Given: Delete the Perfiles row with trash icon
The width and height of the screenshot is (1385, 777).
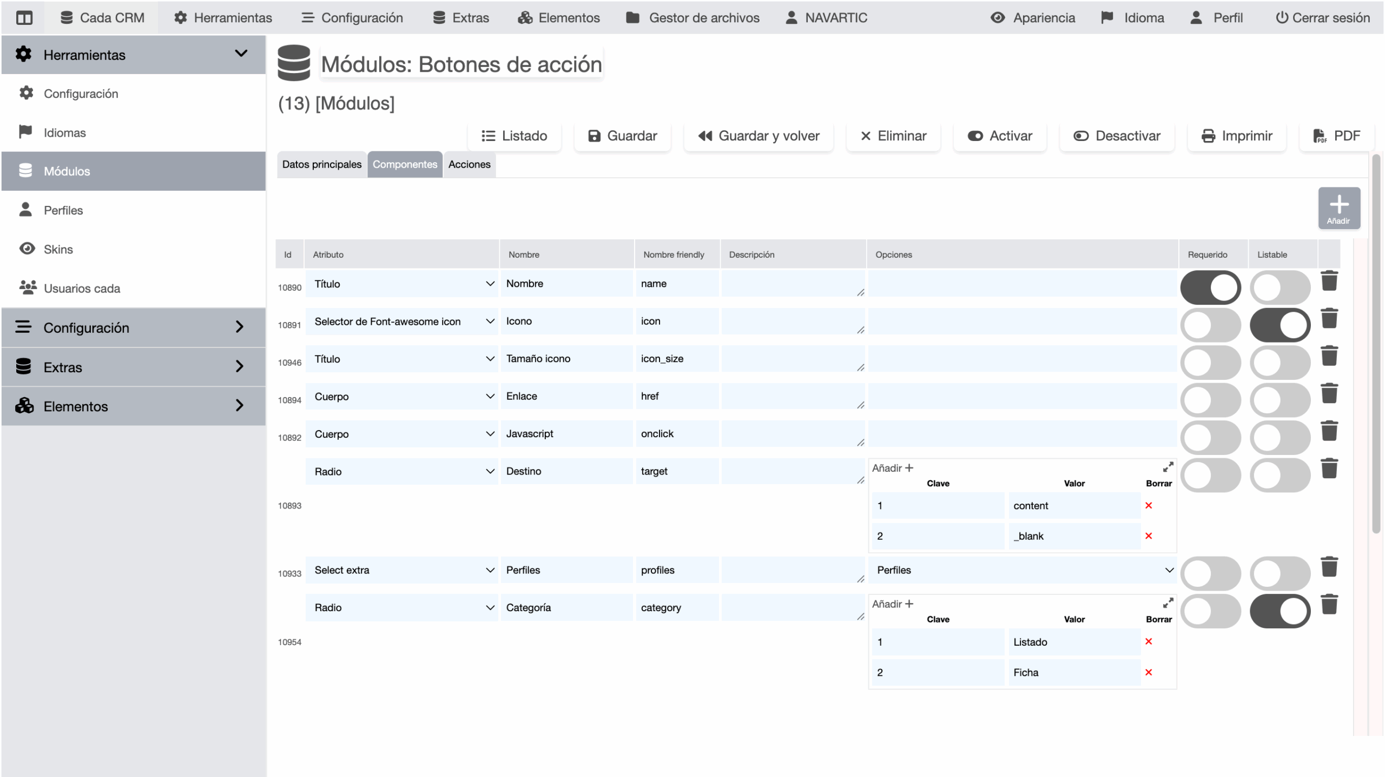Looking at the screenshot, I should pyautogui.click(x=1329, y=567).
